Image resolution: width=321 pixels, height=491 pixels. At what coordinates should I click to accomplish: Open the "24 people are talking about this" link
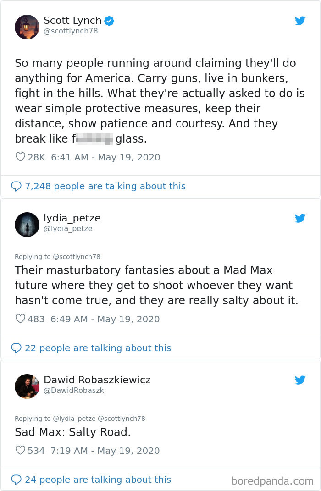click(x=98, y=480)
